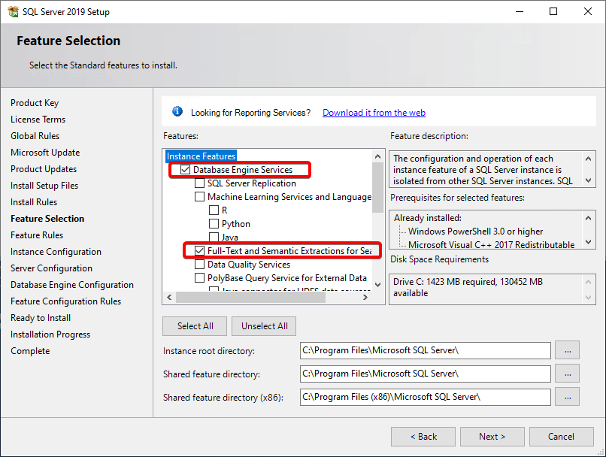Select the Global Rules step

tap(35, 136)
